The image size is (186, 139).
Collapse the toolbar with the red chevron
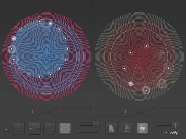coord(6,130)
